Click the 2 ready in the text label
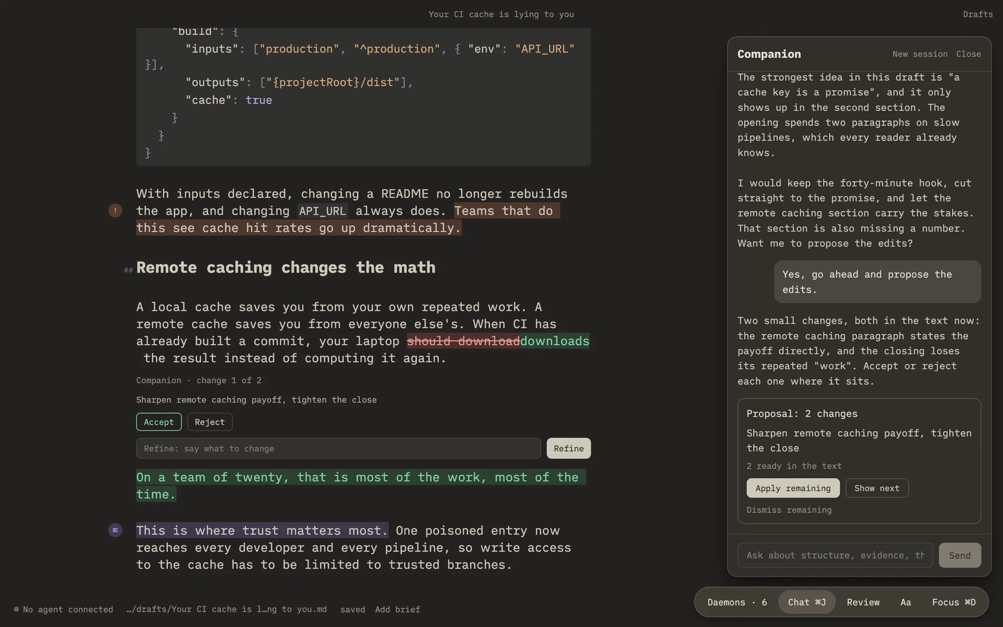Screen dimensions: 1003x627 pos(794,466)
